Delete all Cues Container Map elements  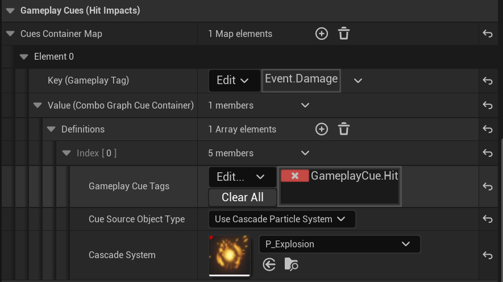(x=344, y=34)
